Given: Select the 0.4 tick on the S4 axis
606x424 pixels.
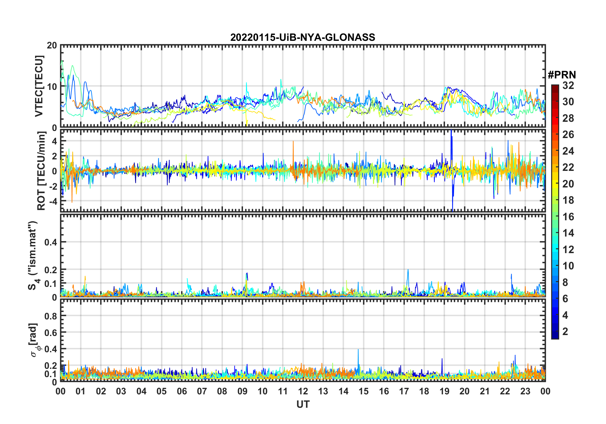Looking at the screenshot, I should pyautogui.click(x=51, y=242).
